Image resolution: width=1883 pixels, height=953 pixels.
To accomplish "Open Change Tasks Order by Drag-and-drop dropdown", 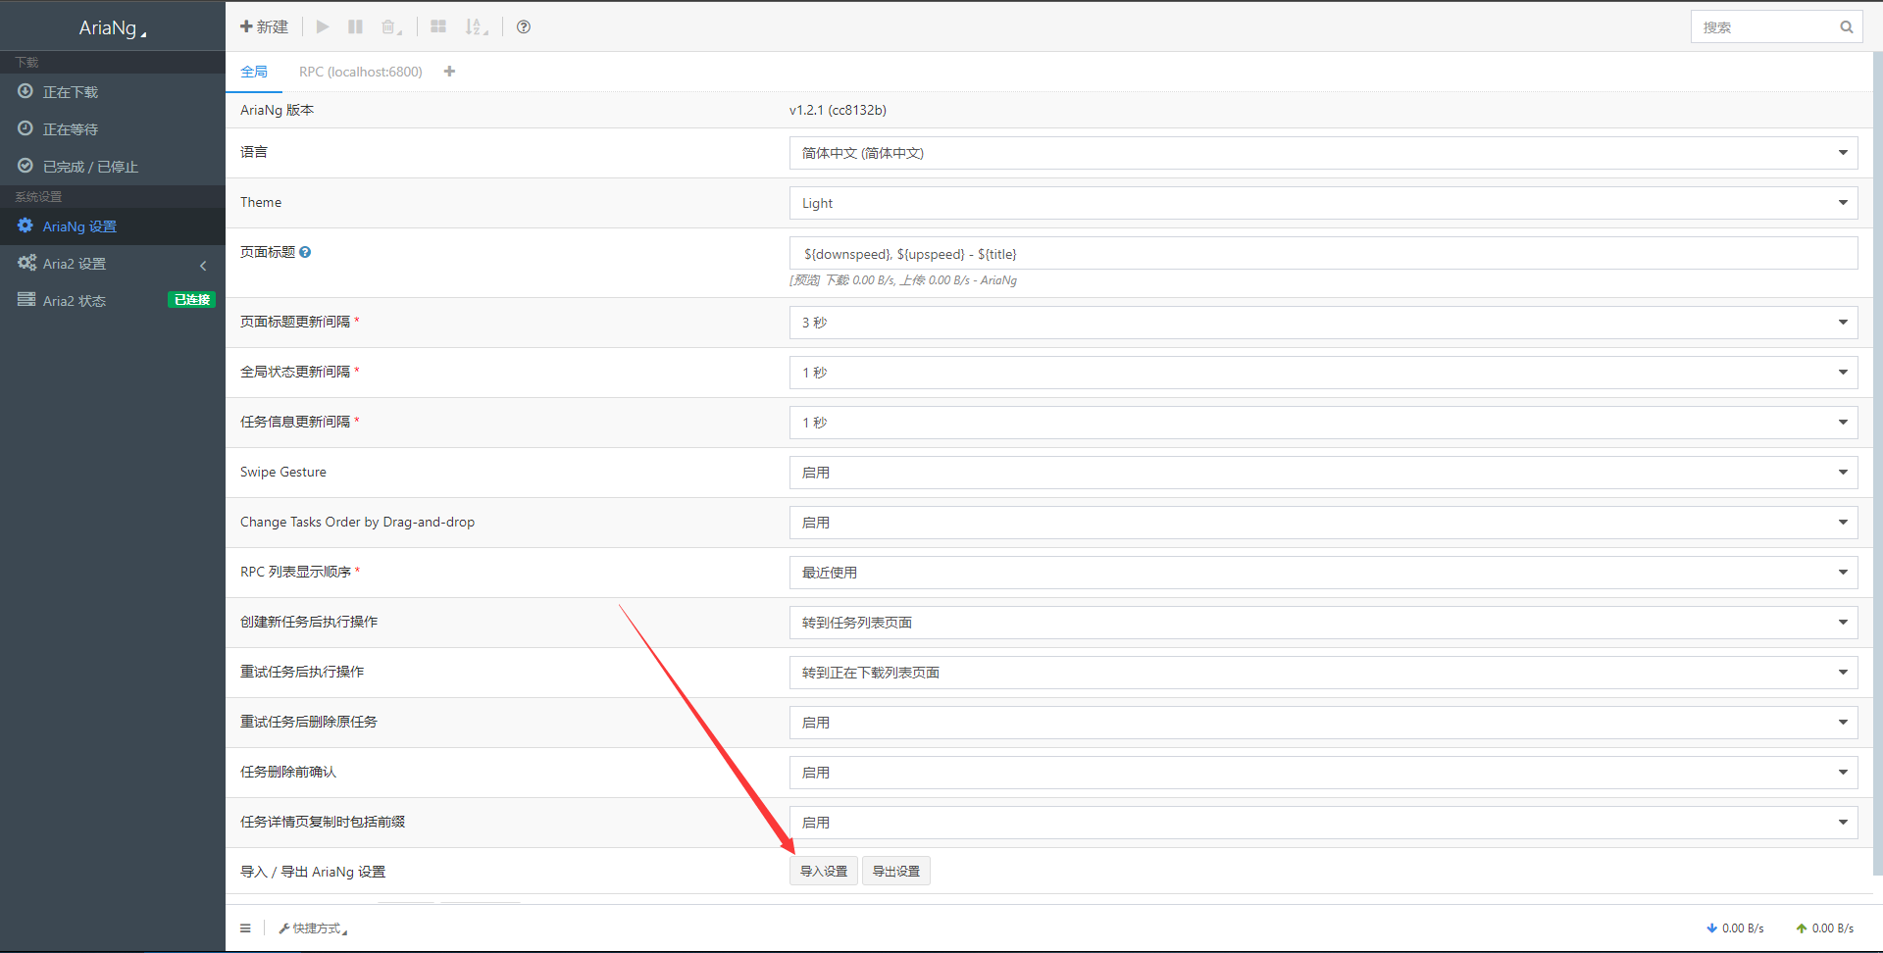I will point(1323,523).
